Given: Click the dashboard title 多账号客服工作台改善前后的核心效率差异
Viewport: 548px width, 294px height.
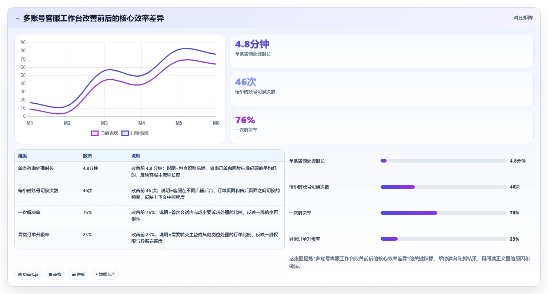Looking at the screenshot, I should [93, 19].
